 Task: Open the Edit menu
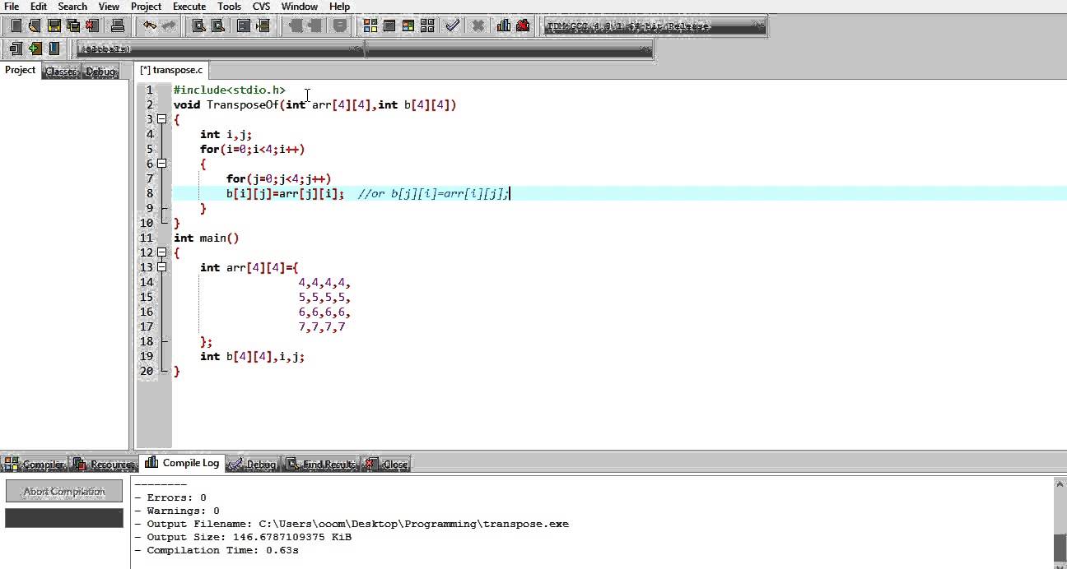click(x=39, y=6)
